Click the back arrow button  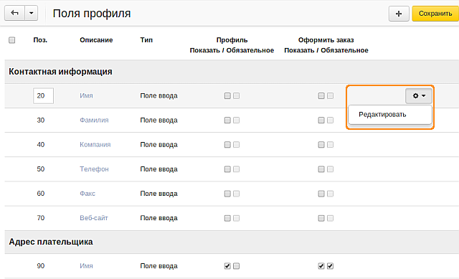coord(14,13)
